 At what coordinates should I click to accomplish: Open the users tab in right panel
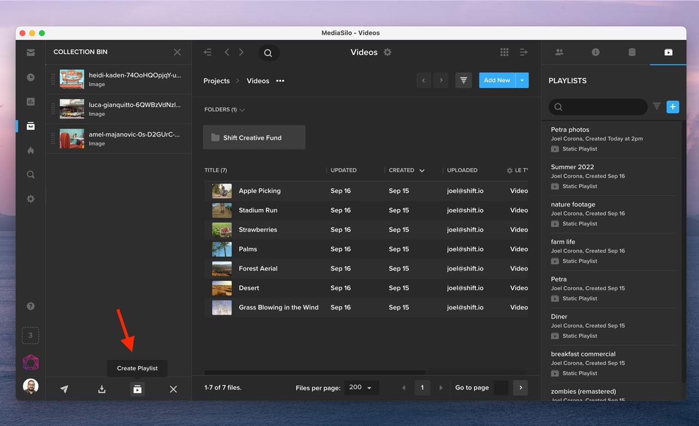[559, 52]
